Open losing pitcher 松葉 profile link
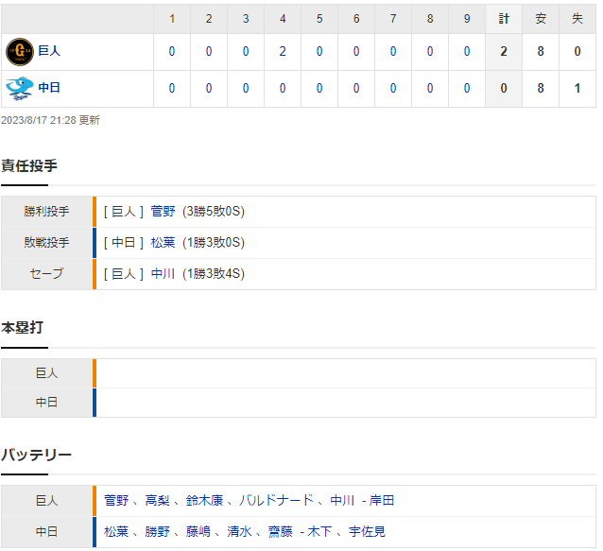 click(164, 243)
